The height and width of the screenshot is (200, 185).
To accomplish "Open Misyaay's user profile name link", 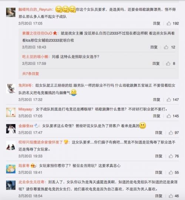I will tap(25, 109).
